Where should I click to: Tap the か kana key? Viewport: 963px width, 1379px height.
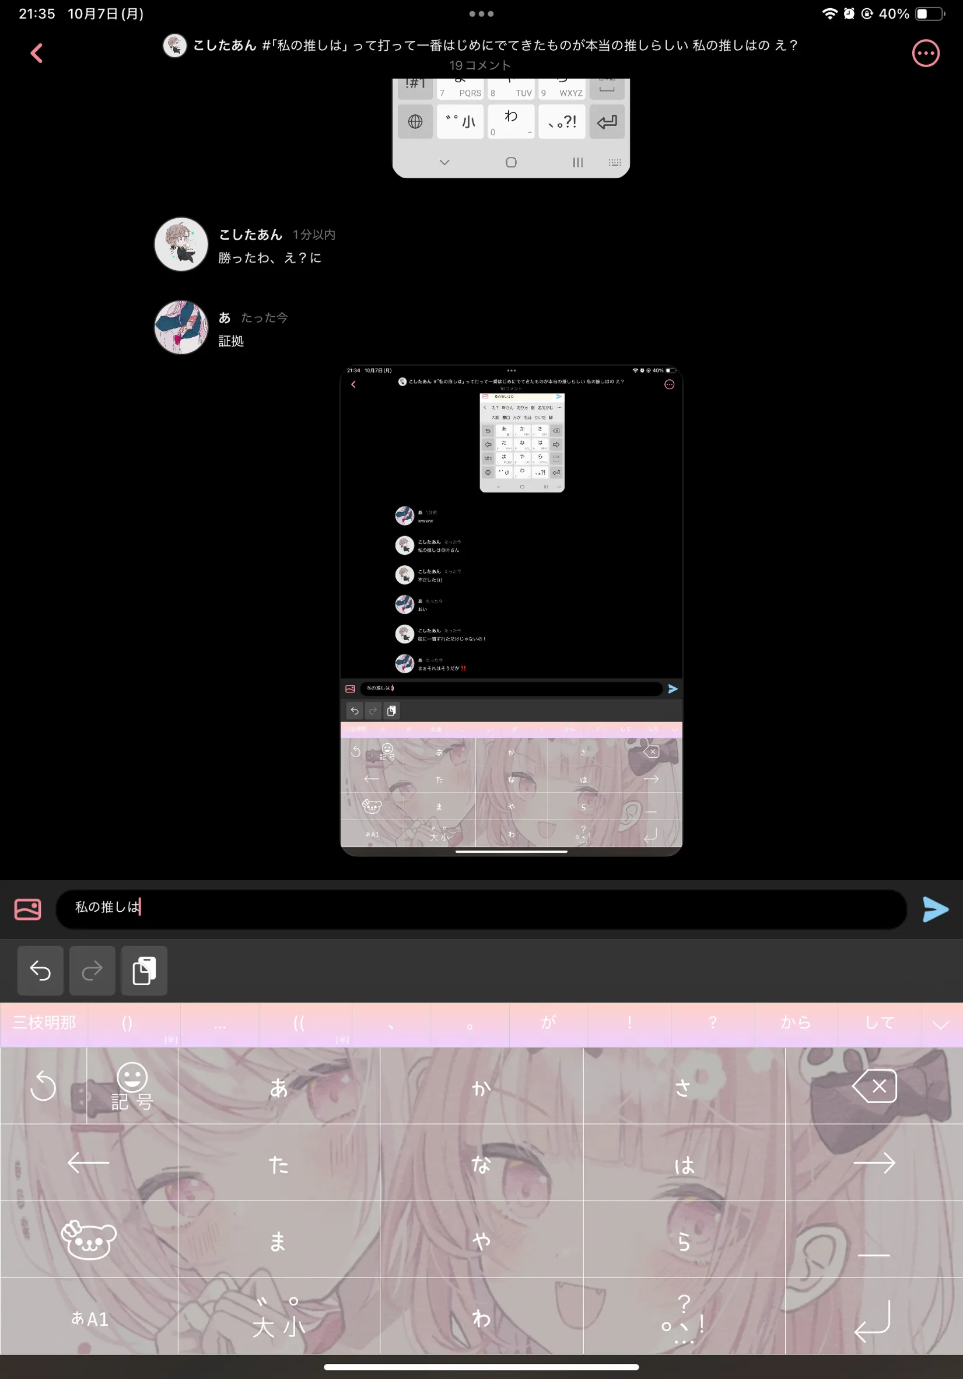tap(482, 1087)
